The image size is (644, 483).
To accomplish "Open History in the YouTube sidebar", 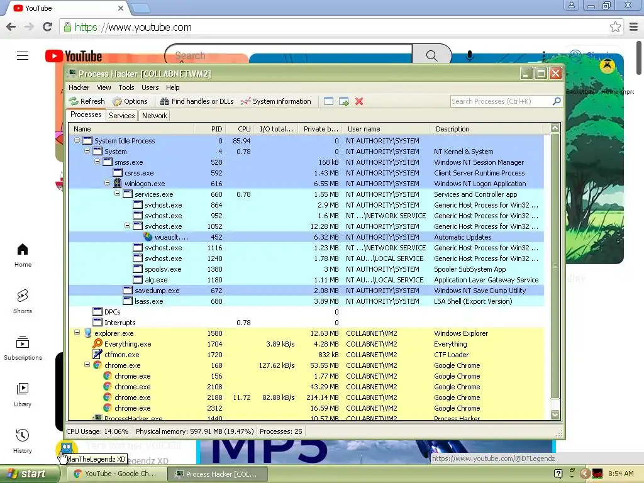I will click(23, 441).
